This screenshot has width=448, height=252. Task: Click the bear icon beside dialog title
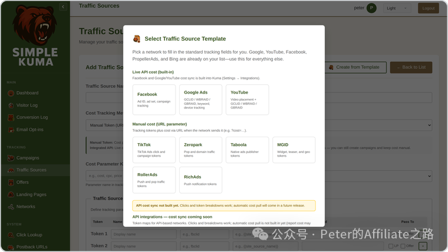point(137,39)
